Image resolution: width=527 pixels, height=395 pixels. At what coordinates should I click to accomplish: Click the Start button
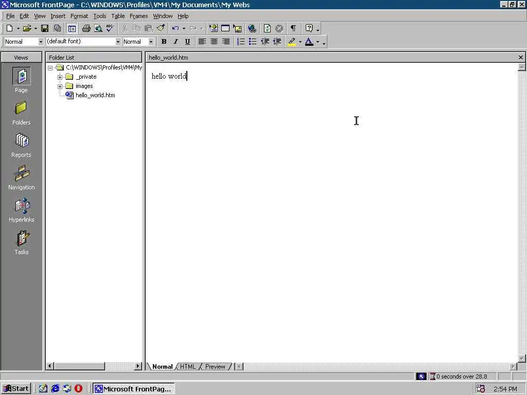16,389
